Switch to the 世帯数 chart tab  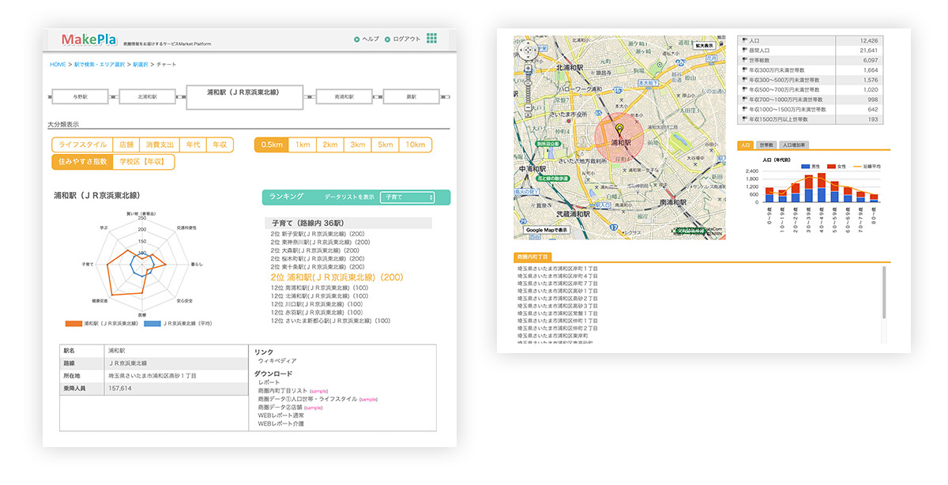pyautogui.click(x=766, y=145)
